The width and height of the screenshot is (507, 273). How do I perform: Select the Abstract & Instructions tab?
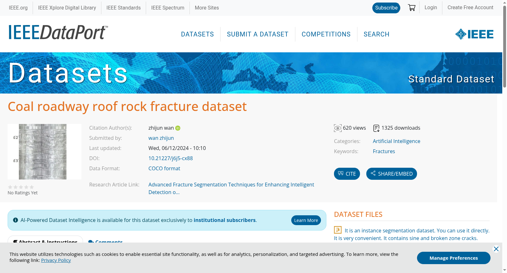point(45,240)
